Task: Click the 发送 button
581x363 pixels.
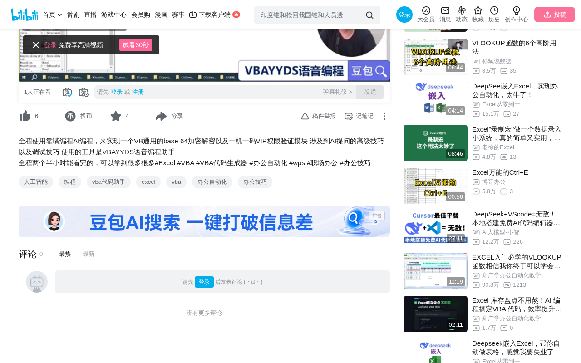Action: coord(370,92)
